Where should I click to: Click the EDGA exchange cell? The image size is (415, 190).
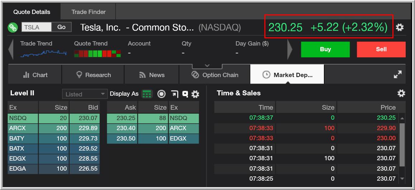pos(23,168)
